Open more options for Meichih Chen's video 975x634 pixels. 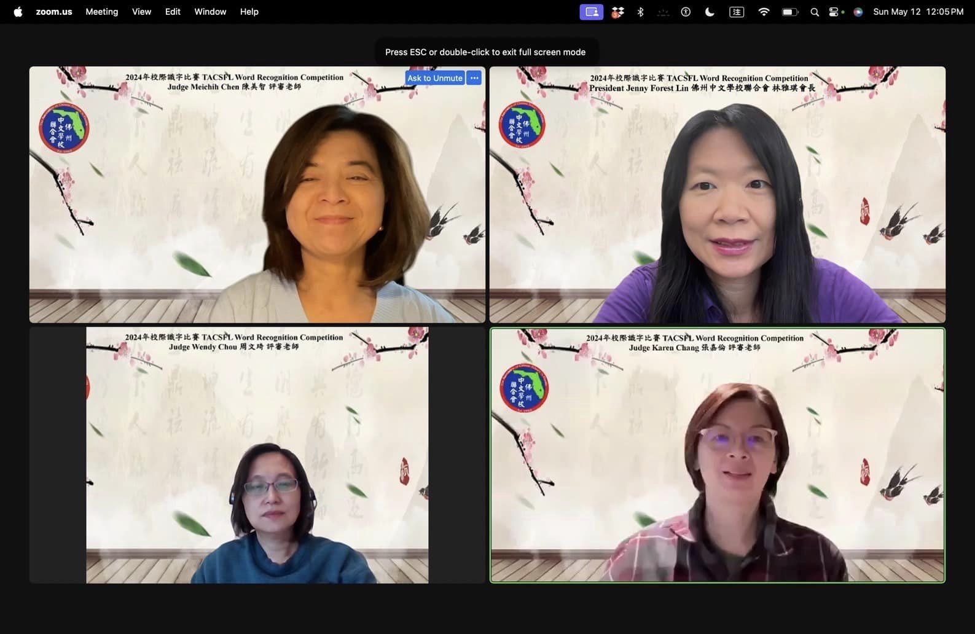click(x=474, y=78)
